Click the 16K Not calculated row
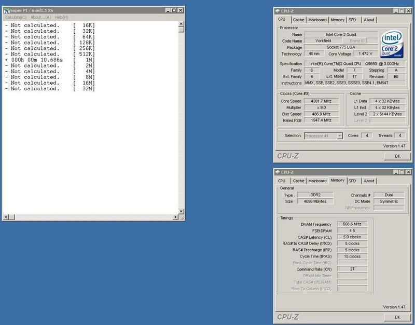Screen dimensions: 415x325 point(50,25)
